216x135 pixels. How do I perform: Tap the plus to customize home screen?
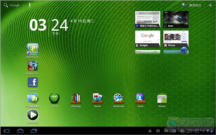[210, 5]
